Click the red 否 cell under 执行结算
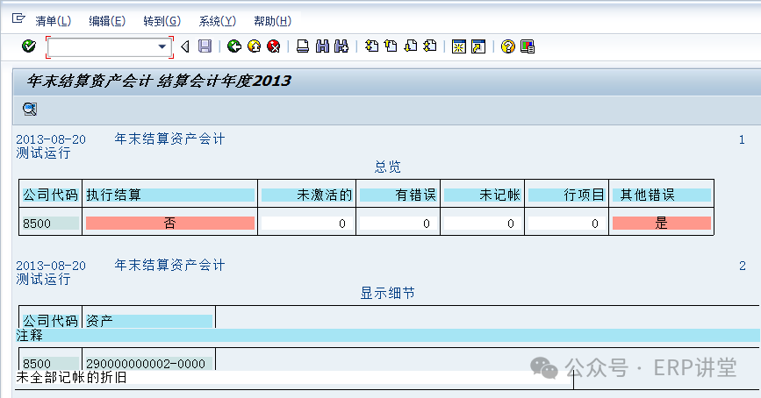This screenshot has width=761, height=398. [x=170, y=223]
